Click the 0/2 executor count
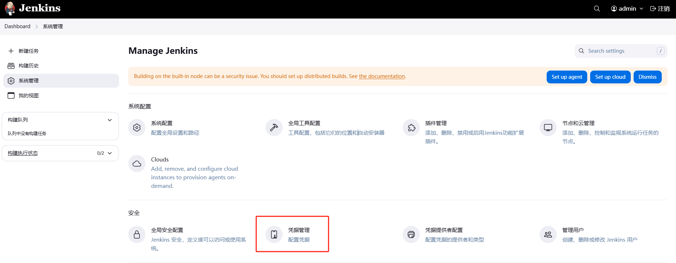The height and width of the screenshot is (263, 676). [100, 153]
